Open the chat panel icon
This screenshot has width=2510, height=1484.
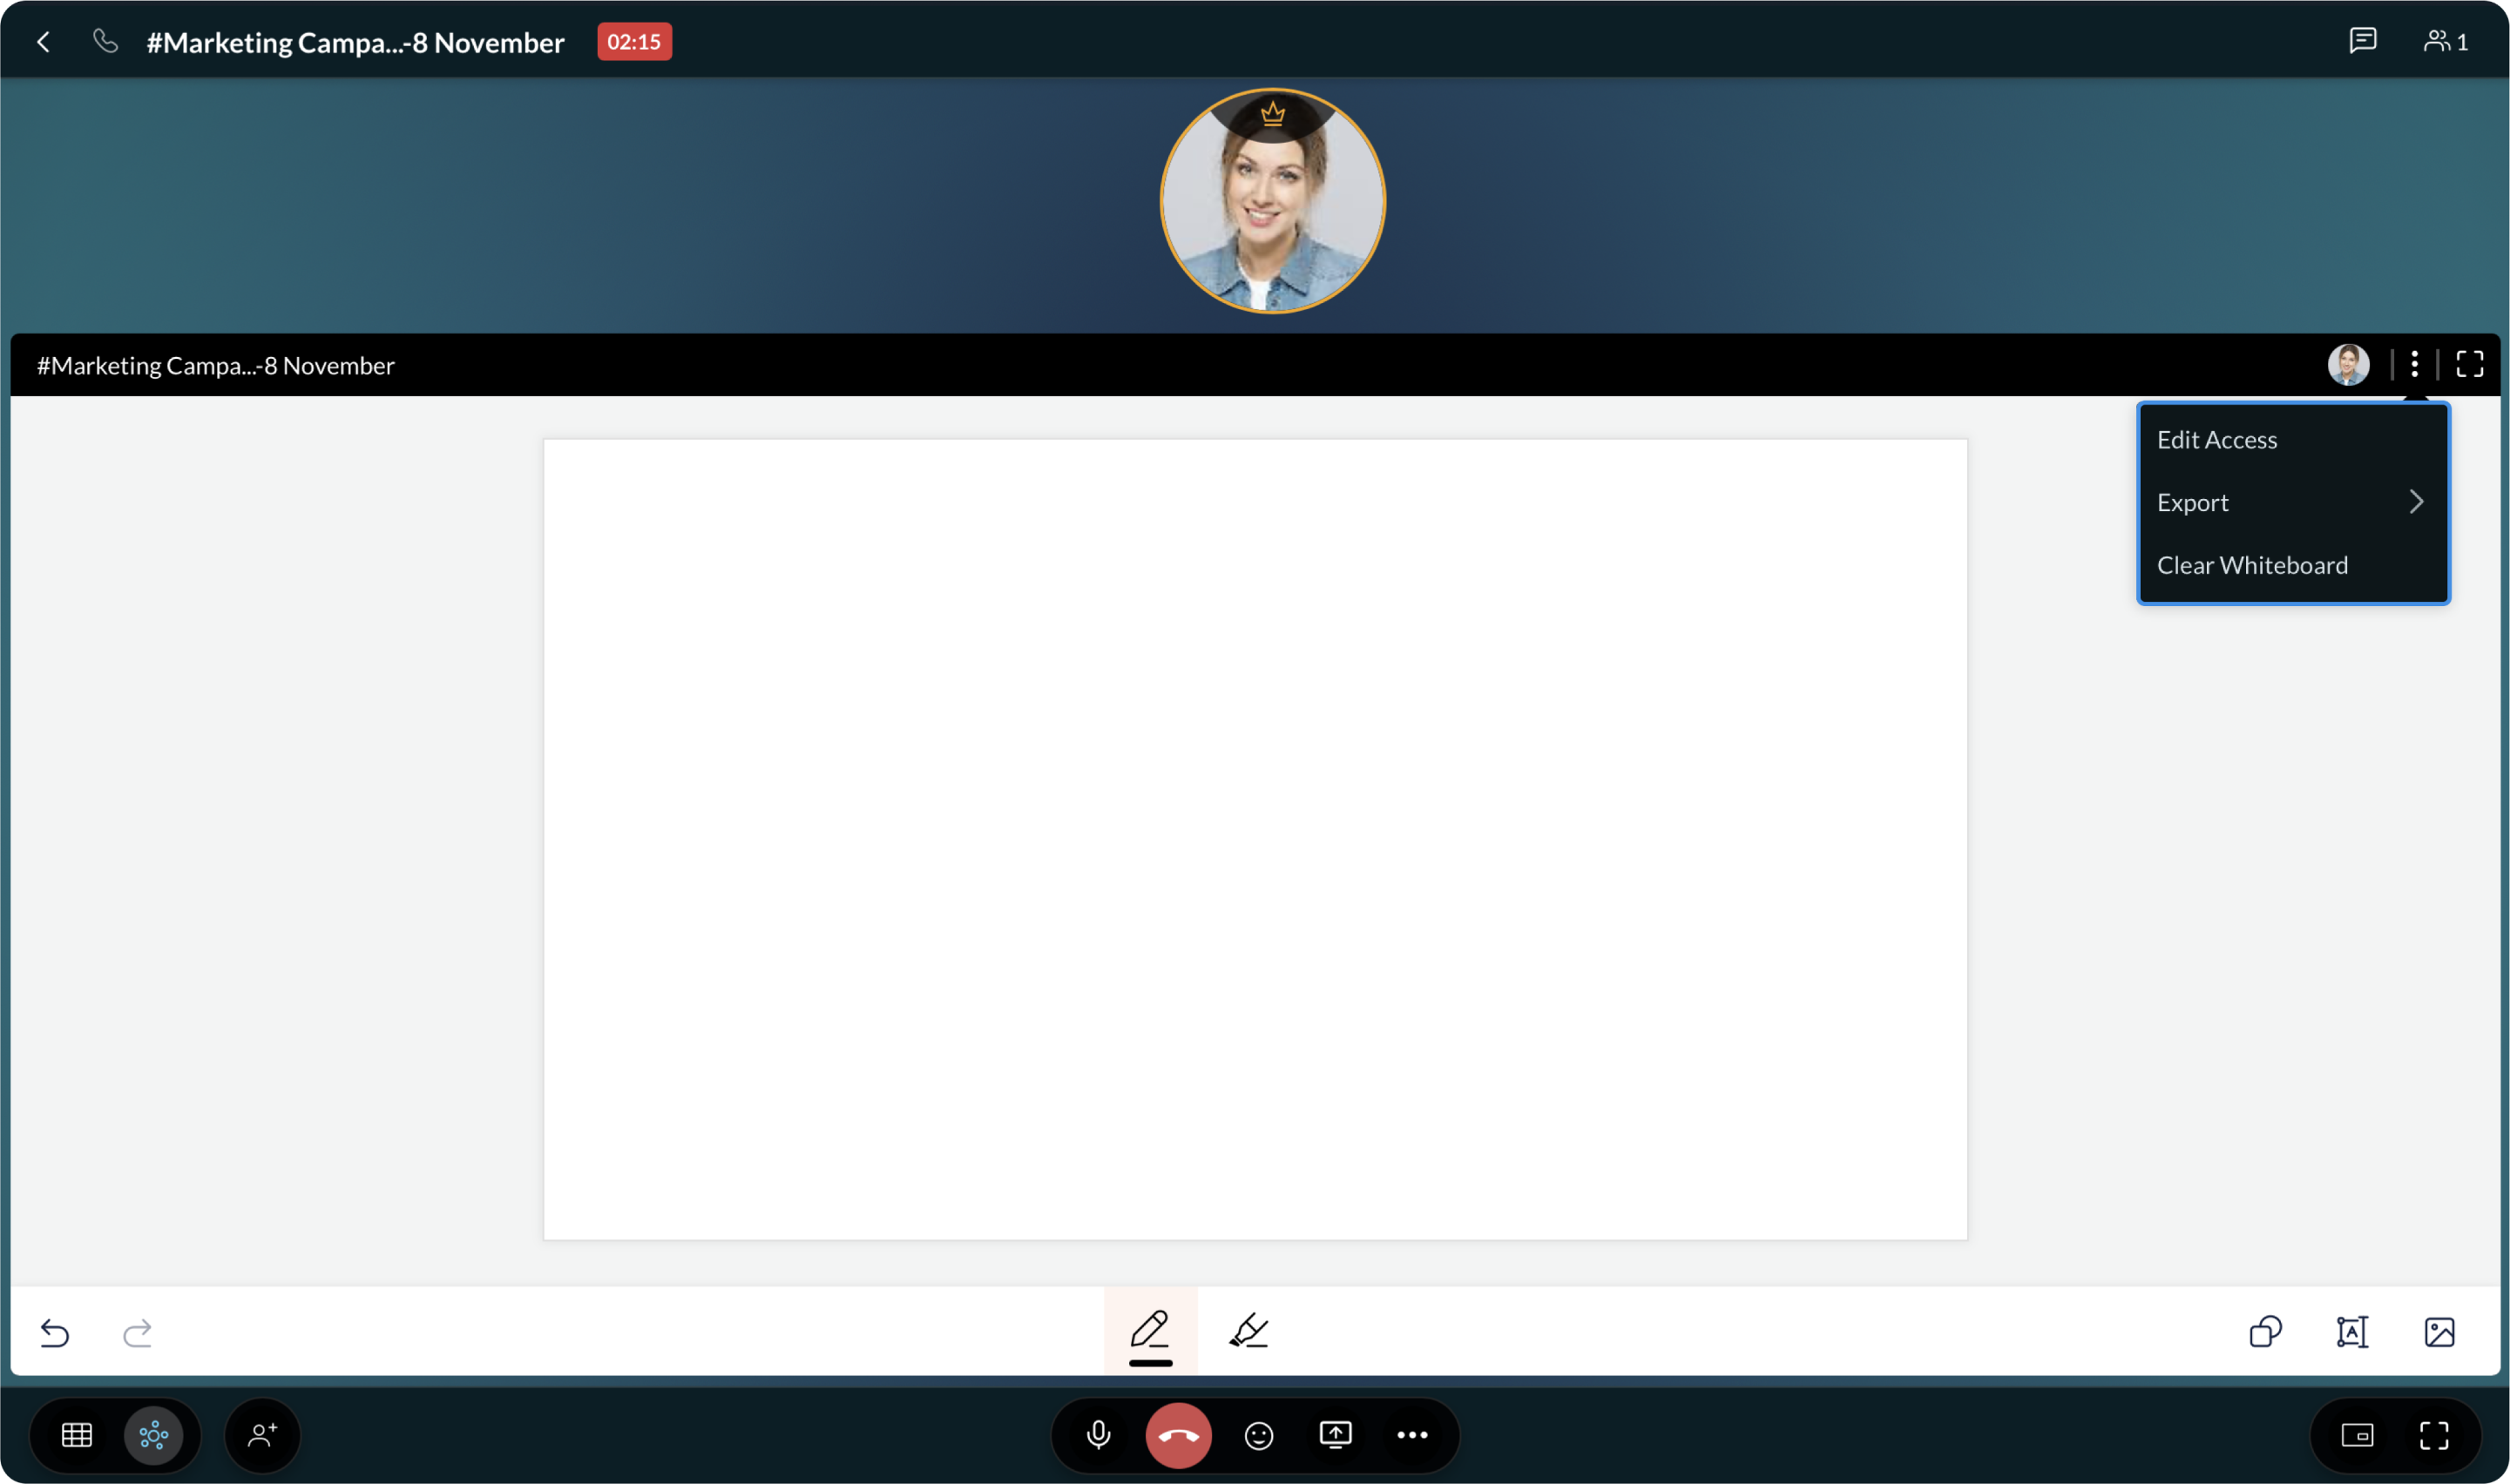coord(2362,41)
